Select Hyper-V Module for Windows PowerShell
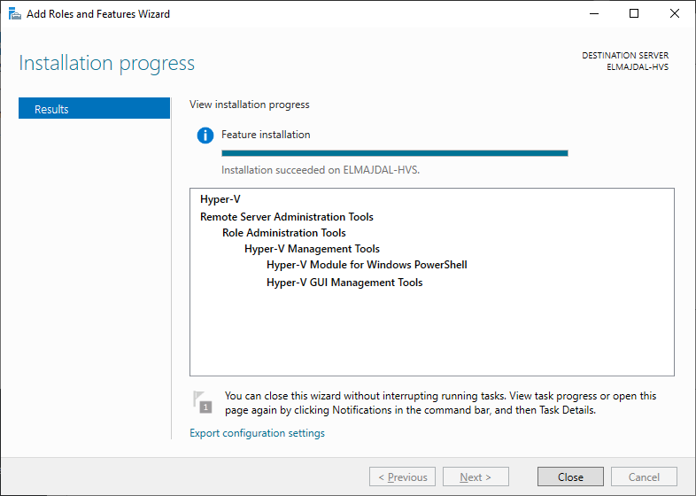 pos(367,265)
